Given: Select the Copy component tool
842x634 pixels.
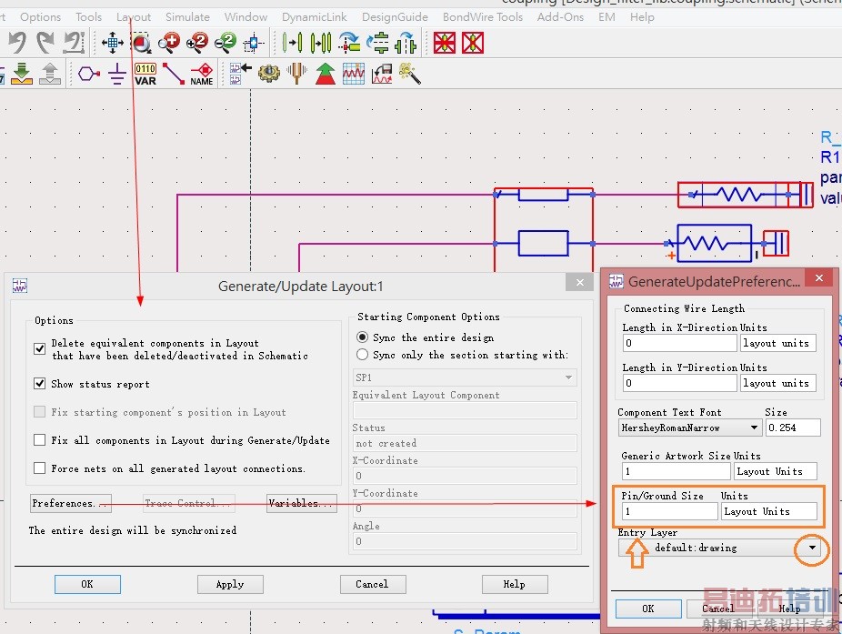Looking at the screenshot, I should tap(321, 43).
